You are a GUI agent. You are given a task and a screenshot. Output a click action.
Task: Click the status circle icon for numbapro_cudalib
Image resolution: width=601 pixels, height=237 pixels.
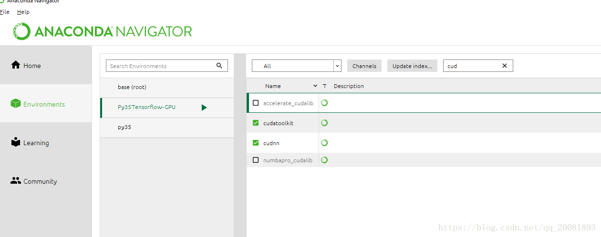pyautogui.click(x=324, y=160)
